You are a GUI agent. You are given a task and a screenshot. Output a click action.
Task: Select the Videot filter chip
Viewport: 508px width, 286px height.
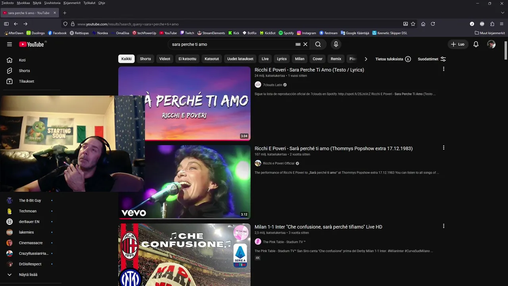pos(165,59)
